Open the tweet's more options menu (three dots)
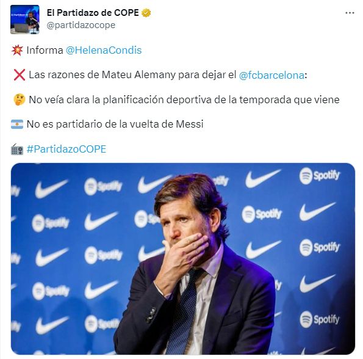The height and width of the screenshot is (359, 363). point(350,13)
